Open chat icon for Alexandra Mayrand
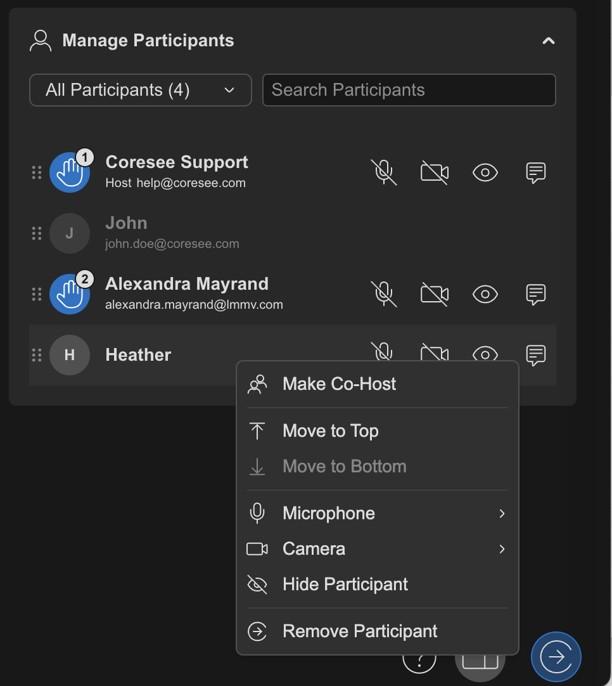Viewport: 612px width, 686px height. tap(535, 294)
